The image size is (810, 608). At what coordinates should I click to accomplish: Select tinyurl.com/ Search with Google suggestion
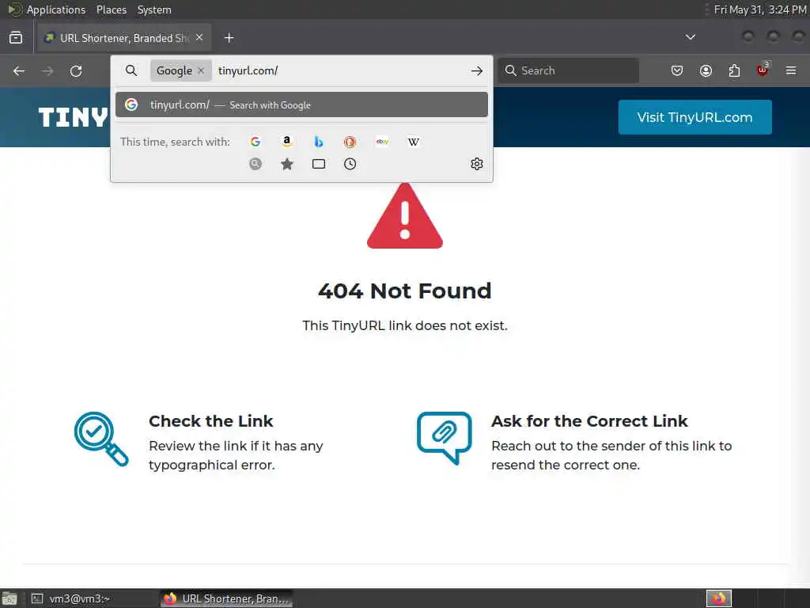click(301, 105)
